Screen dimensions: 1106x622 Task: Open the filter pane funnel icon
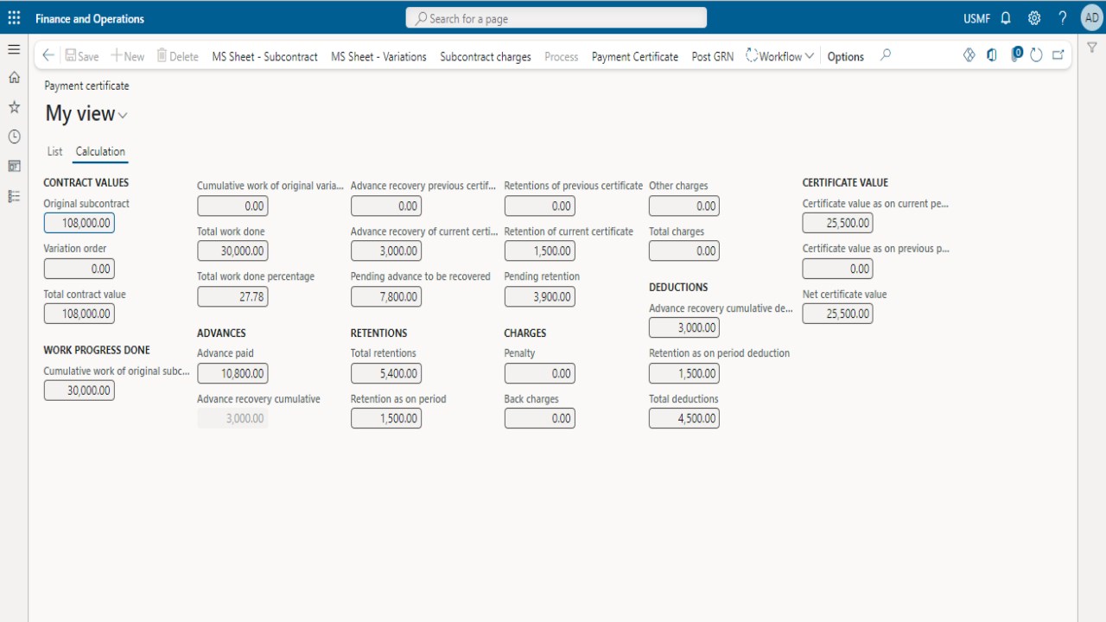tap(1092, 48)
